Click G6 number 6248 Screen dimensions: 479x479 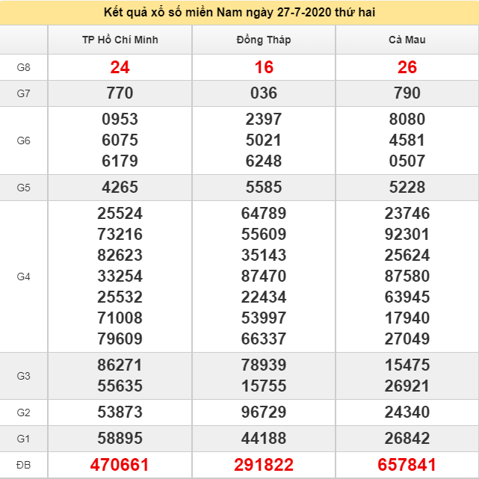pos(264,161)
